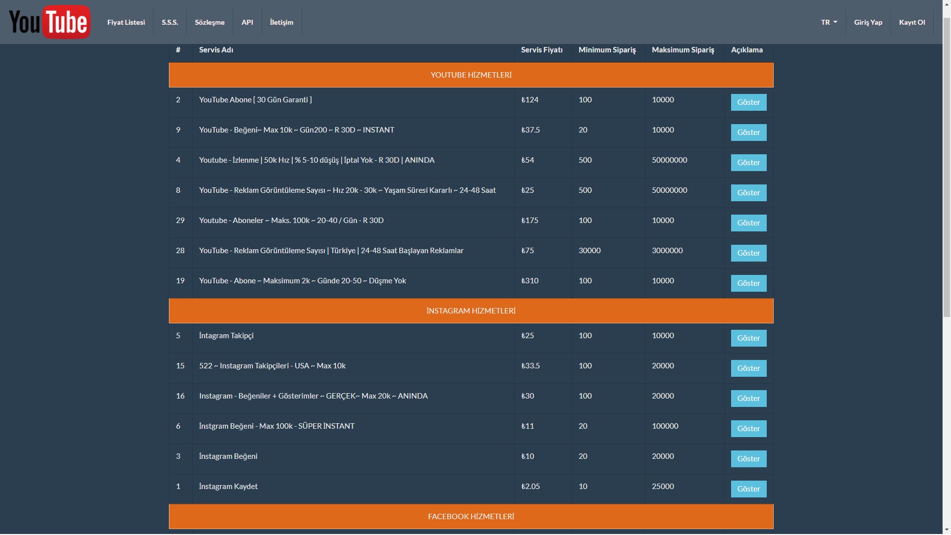951x535 pixels.
Task: Click Göster for Reklam Görüntüleme Türkiye row
Action: tap(748, 253)
